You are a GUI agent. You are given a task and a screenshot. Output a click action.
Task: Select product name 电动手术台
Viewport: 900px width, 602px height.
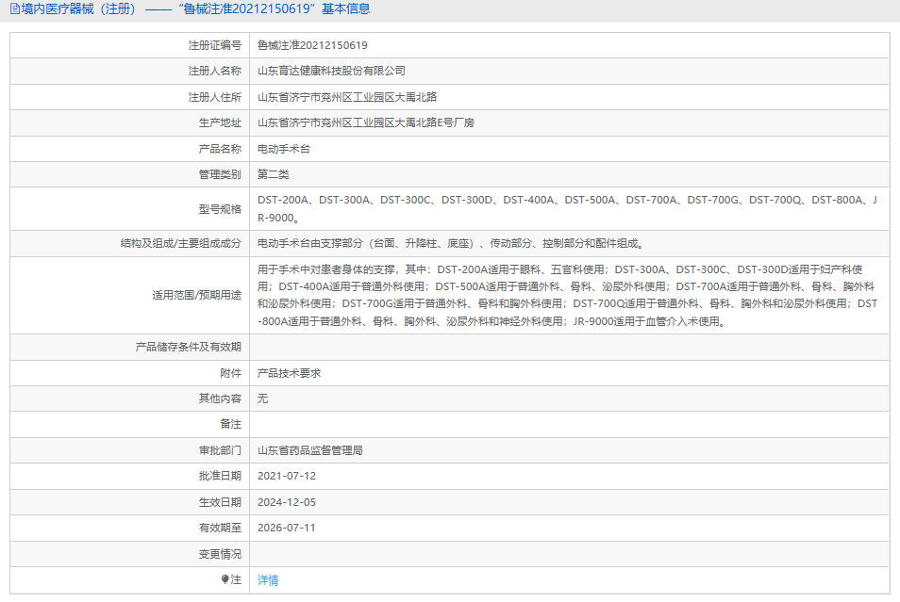pos(284,149)
